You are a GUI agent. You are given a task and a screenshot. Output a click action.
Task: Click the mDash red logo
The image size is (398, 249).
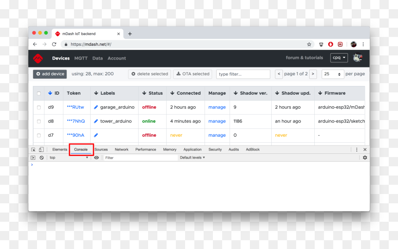[x=38, y=58]
